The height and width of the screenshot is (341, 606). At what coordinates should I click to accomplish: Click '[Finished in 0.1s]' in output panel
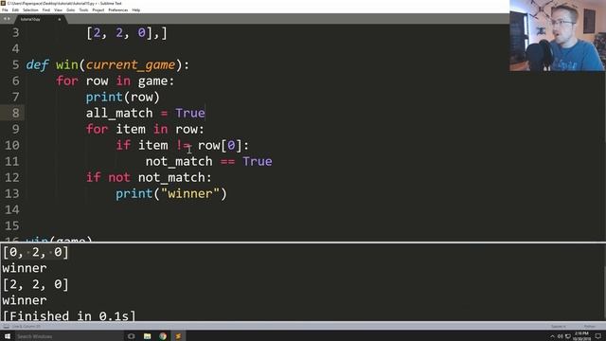coord(69,315)
